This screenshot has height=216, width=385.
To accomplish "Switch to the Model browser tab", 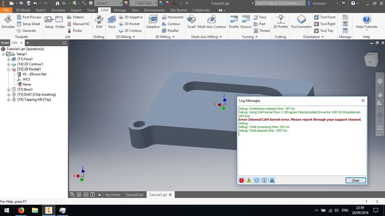I will 5,43.
